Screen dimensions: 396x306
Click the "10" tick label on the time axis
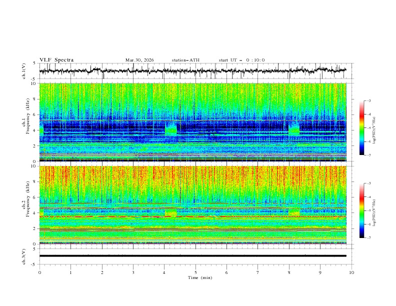tap(351, 272)
